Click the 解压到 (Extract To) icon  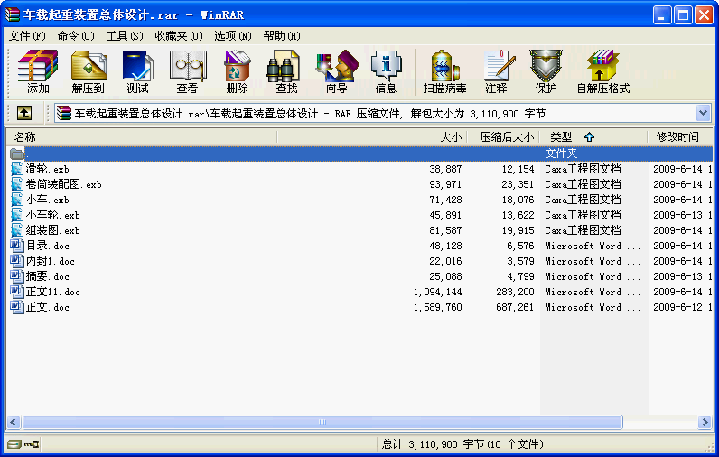tap(89, 71)
